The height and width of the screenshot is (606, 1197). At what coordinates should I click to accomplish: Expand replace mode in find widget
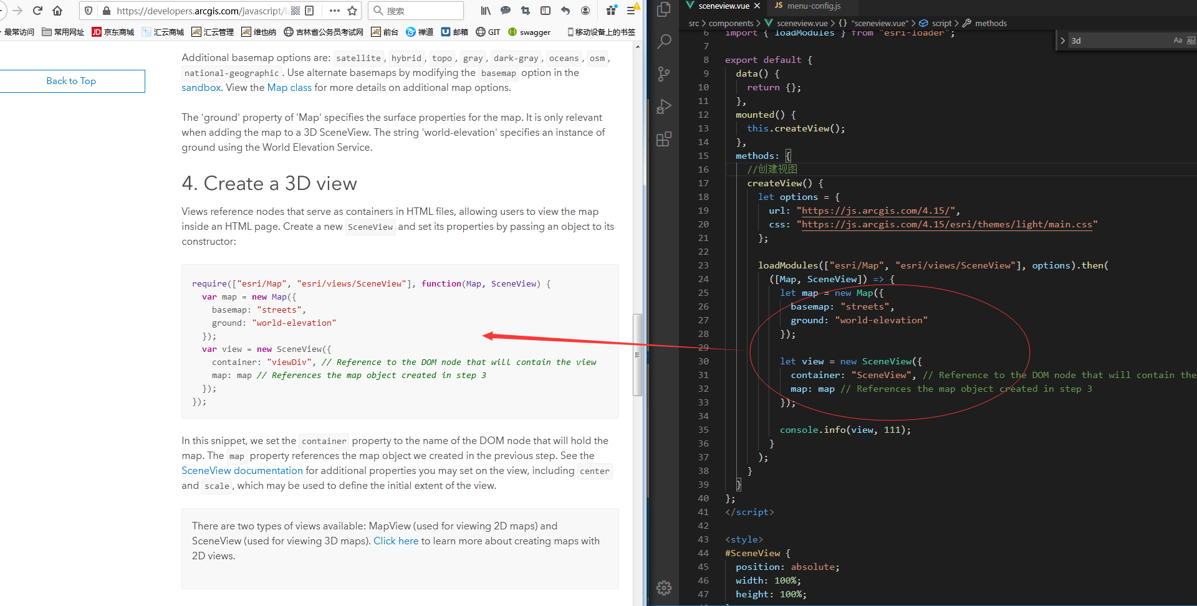[1062, 40]
